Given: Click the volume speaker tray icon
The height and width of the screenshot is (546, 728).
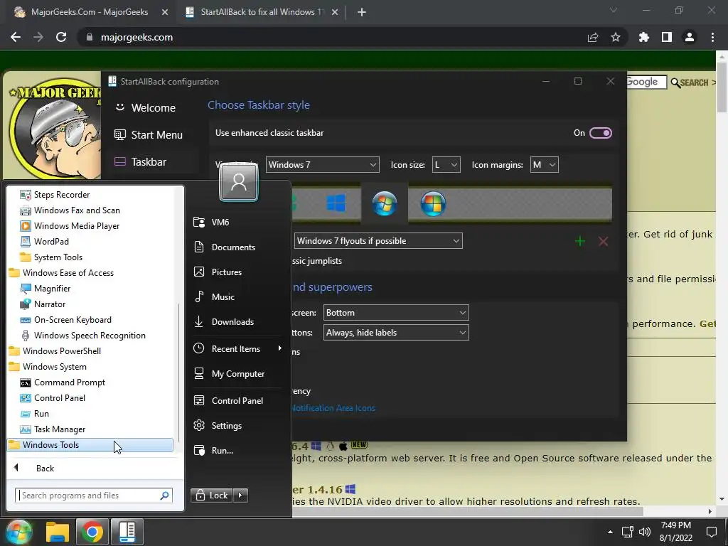Looking at the screenshot, I should coord(644,532).
